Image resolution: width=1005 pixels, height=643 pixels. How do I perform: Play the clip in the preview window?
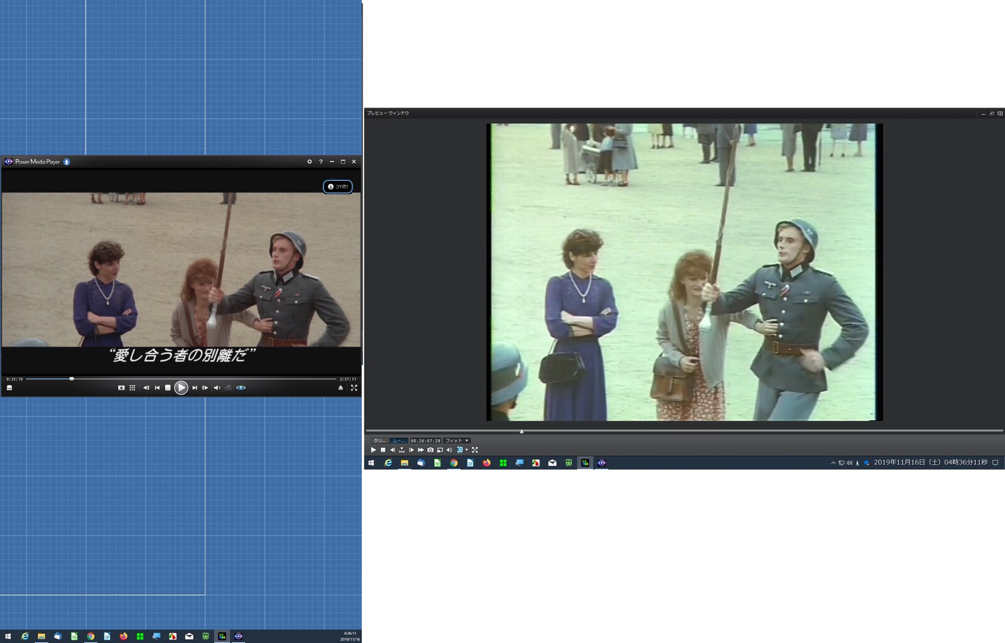[x=373, y=450]
